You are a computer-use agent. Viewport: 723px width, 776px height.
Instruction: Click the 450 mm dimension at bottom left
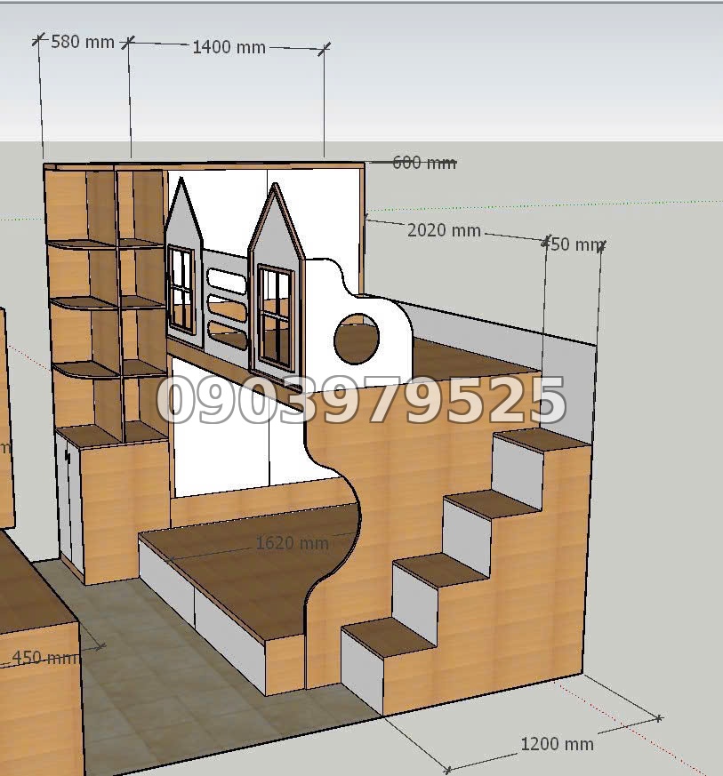[44, 658]
